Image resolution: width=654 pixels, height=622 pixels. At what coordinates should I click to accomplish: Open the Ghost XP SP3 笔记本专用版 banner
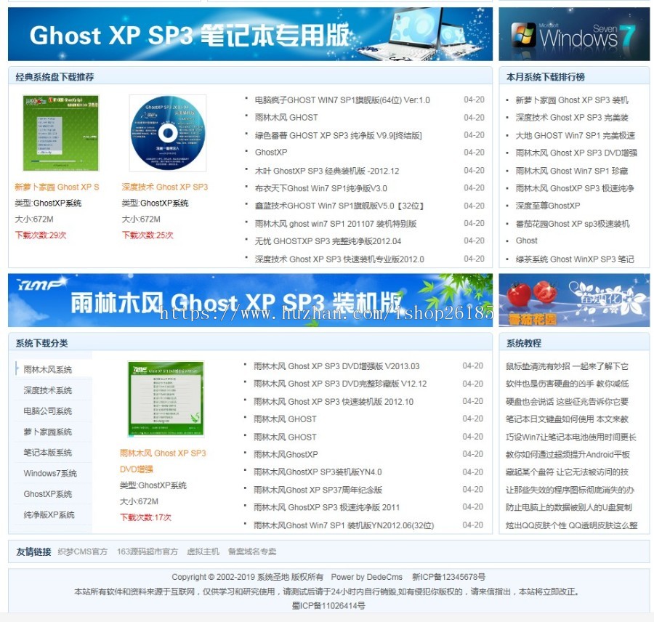point(250,34)
